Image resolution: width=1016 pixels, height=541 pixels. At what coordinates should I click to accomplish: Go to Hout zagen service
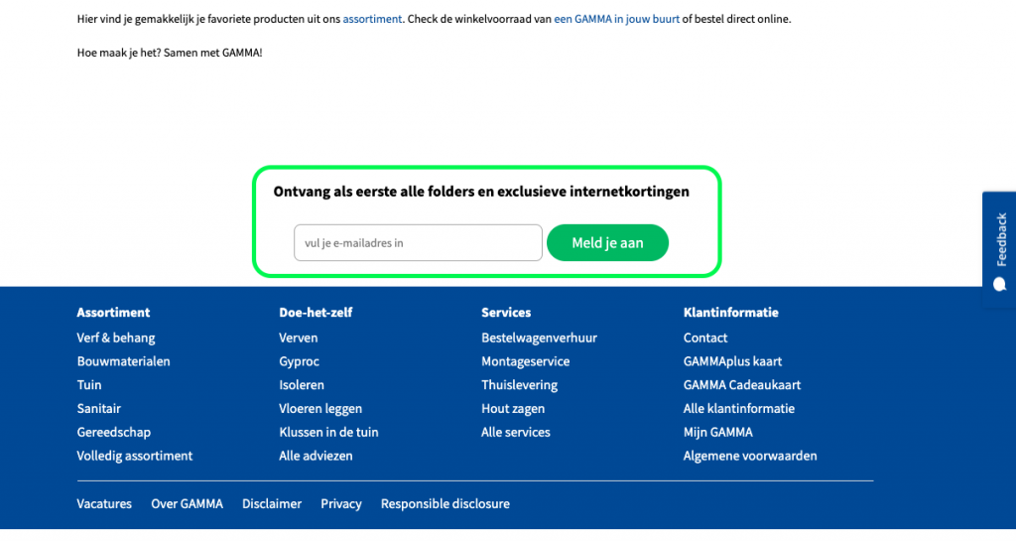pyautogui.click(x=513, y=409)
